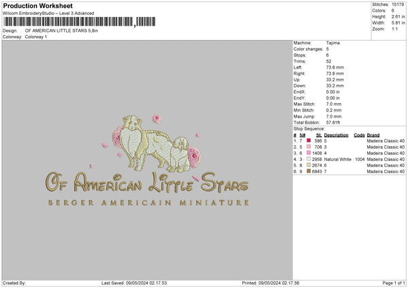The height and width of the screenshot is (288, 408).
Task: Click the natural white swatch for stop 4
Action: coord(309,159)
